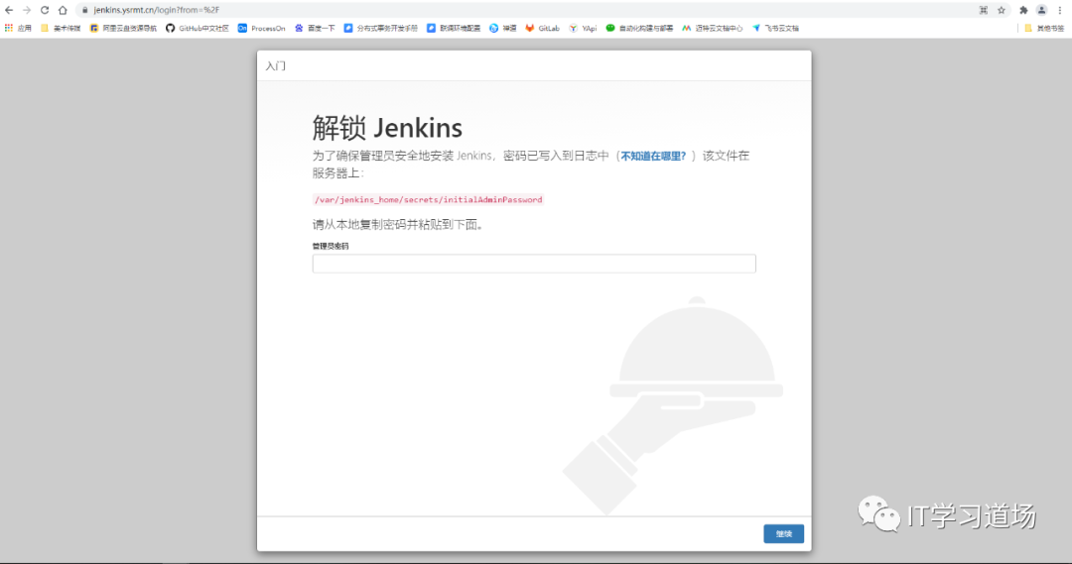
Task: Go forward to the next page
Action: (x=27, y=10)
